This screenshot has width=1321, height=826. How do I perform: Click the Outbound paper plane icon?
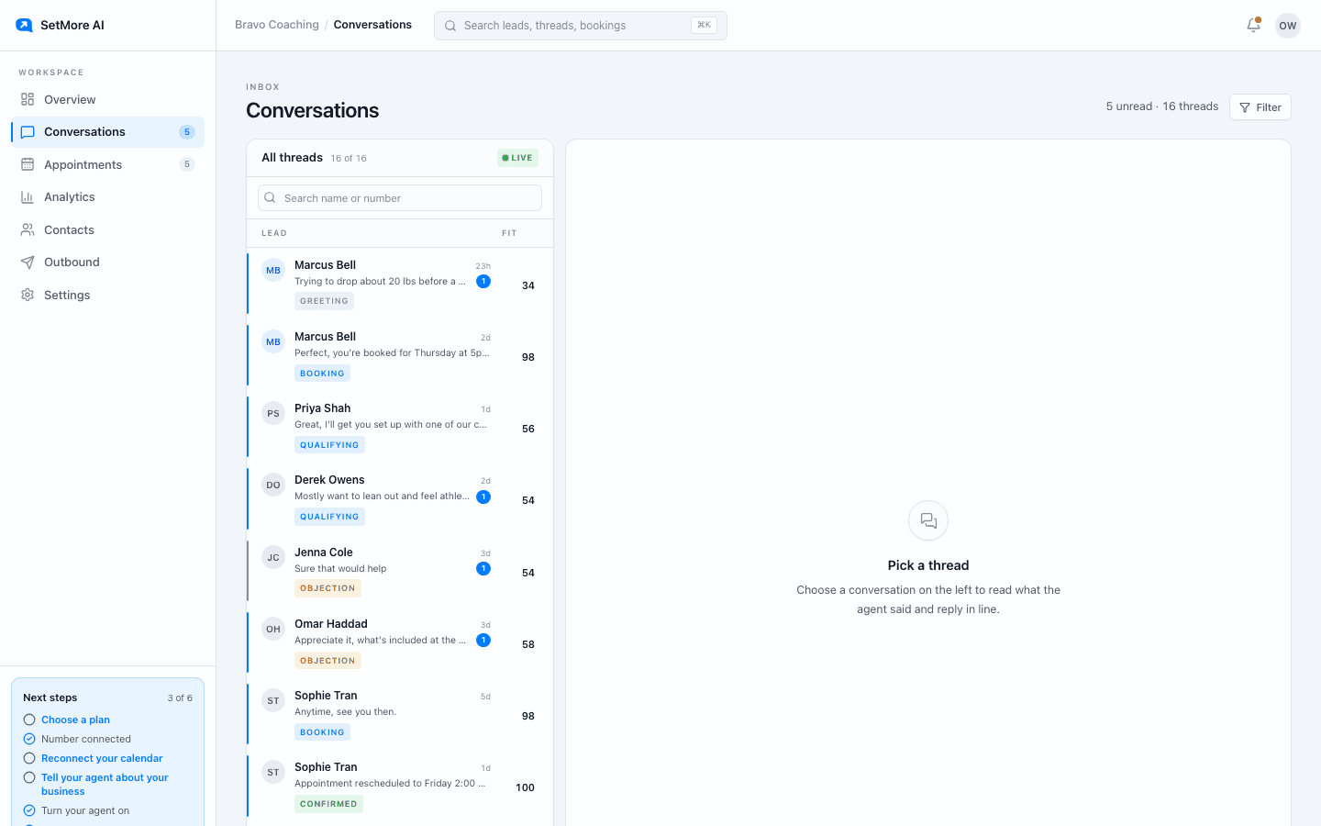(x=28, y=262)
